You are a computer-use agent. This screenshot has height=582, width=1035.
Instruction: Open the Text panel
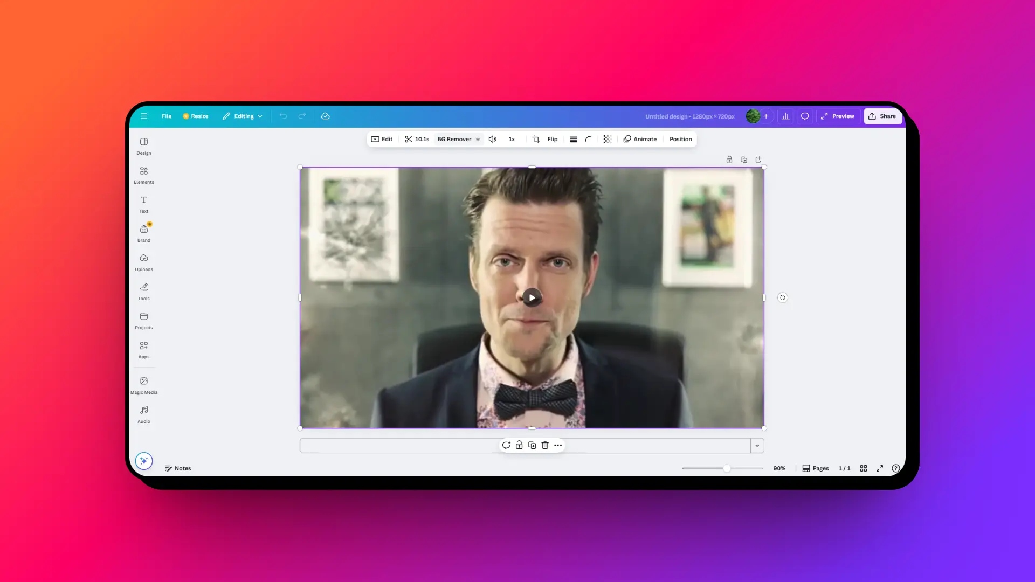click(144, 204)
